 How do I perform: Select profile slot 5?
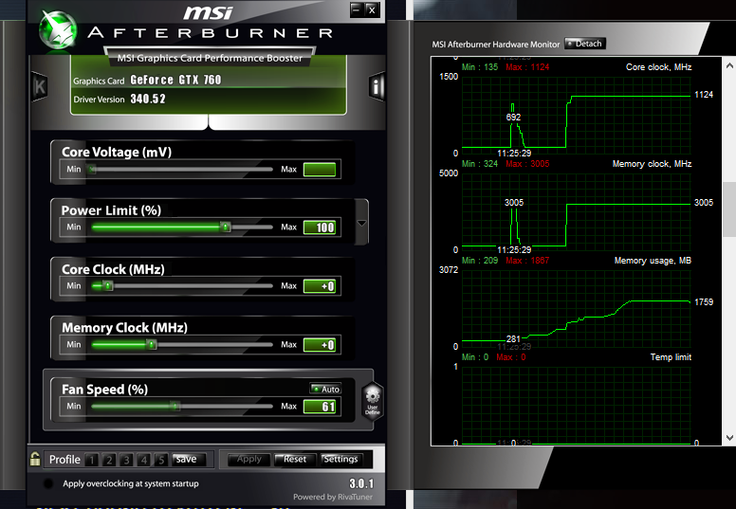click(x=161, y=460)
